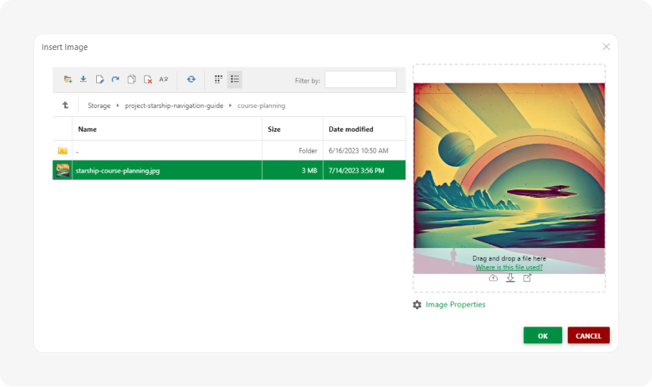The image size is (652, 387).
Task: Click the move file arrow icon
Action: (x=115, y=79)
